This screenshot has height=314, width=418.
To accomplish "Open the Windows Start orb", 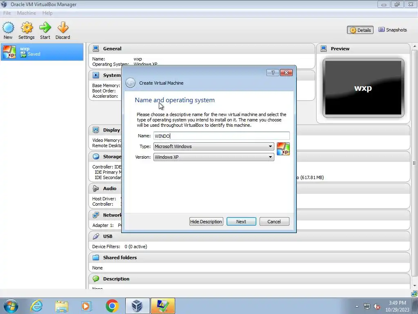I will click(x=11, y=306).
